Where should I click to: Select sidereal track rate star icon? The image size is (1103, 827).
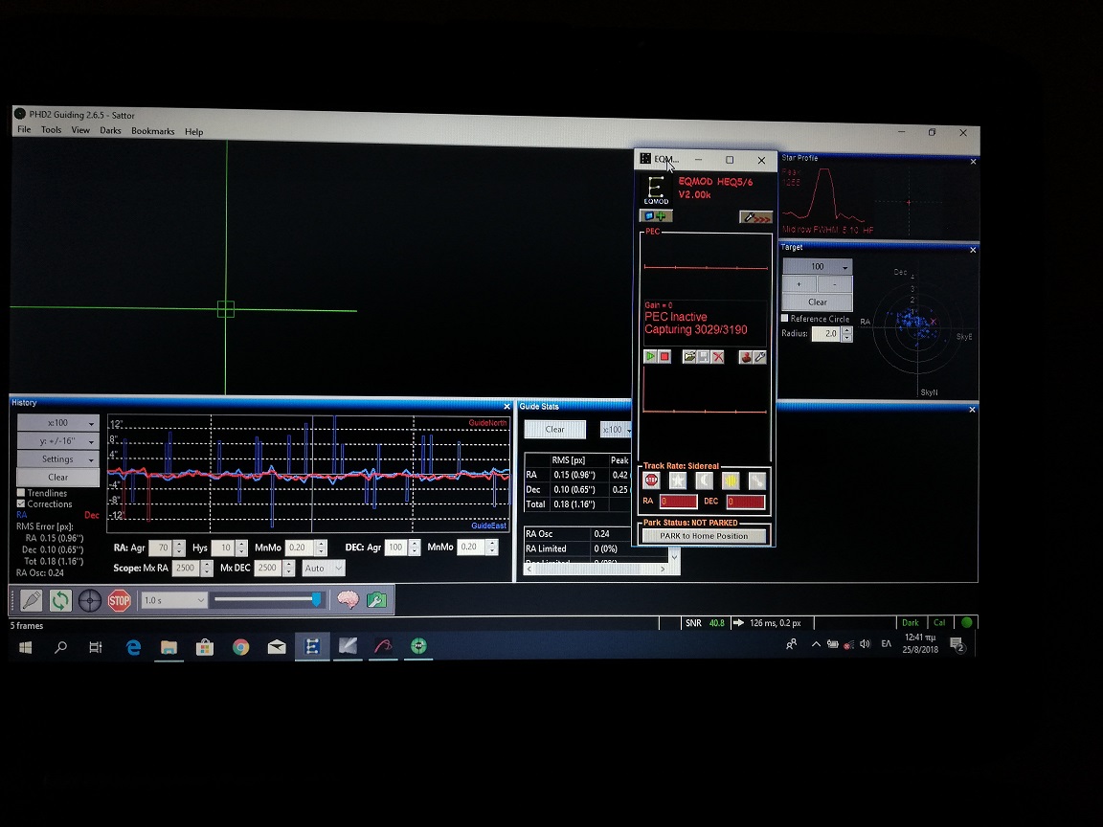click(x=678, y=481)
